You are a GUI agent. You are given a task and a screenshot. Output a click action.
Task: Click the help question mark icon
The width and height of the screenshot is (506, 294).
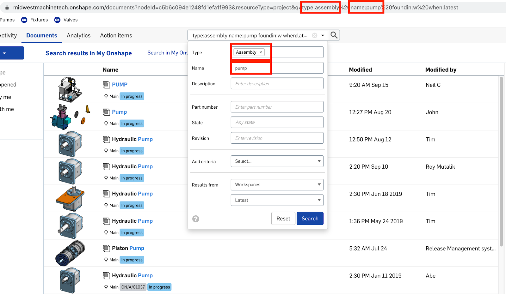(x=196, y=219)
